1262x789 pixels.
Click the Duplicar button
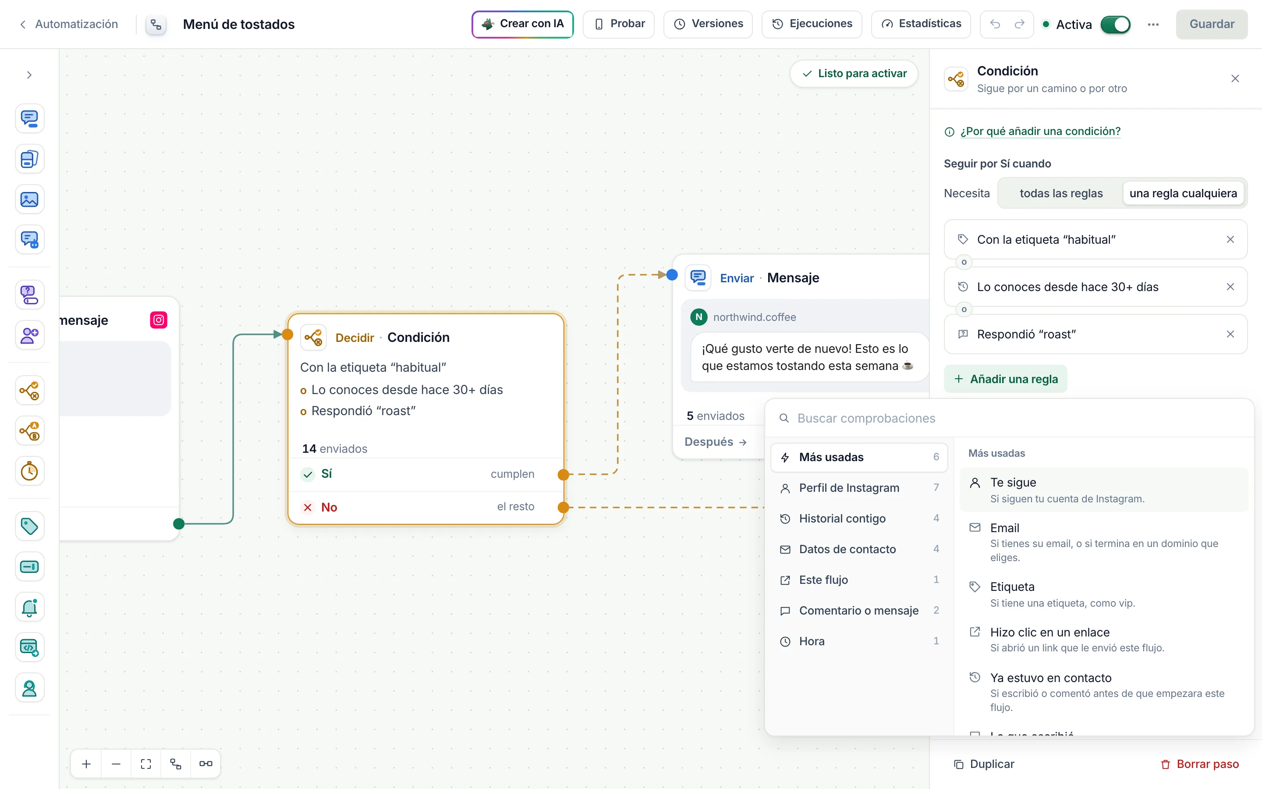(x=983, y=764)
